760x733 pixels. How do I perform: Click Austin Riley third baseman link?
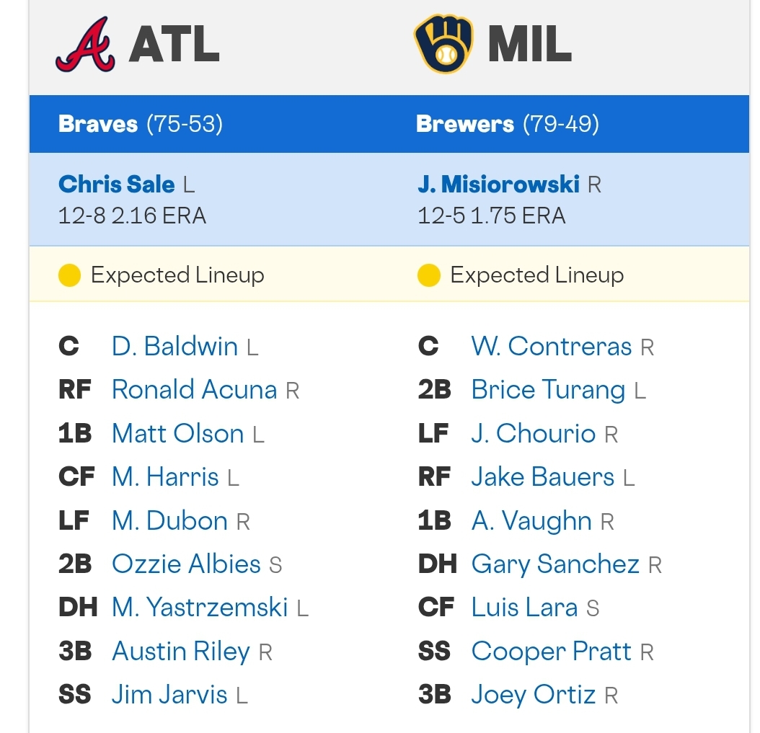181,652
